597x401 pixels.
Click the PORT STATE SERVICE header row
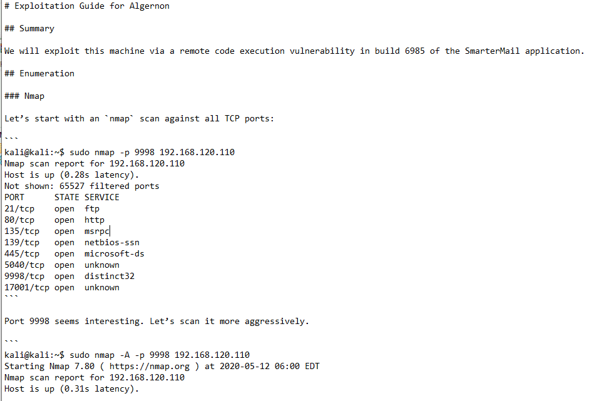click(x=61, y=198)
